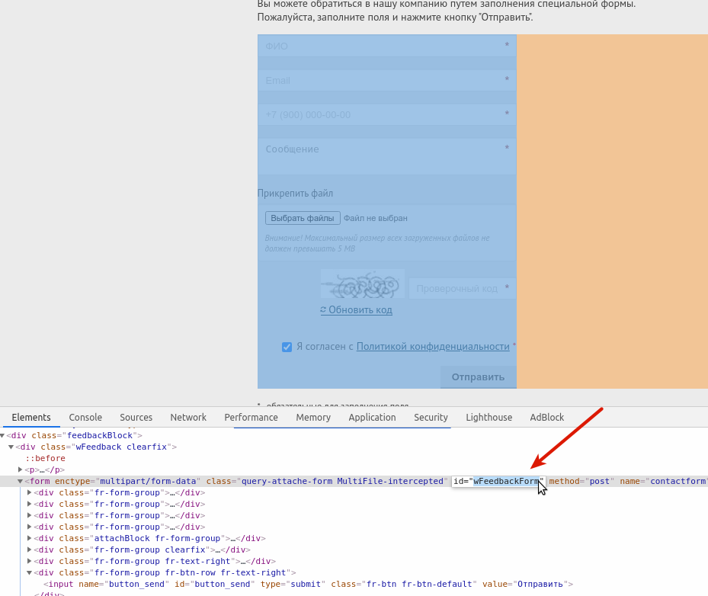Open the AdBlock devtools tab

pyautogui.click(x=546, y=417)
